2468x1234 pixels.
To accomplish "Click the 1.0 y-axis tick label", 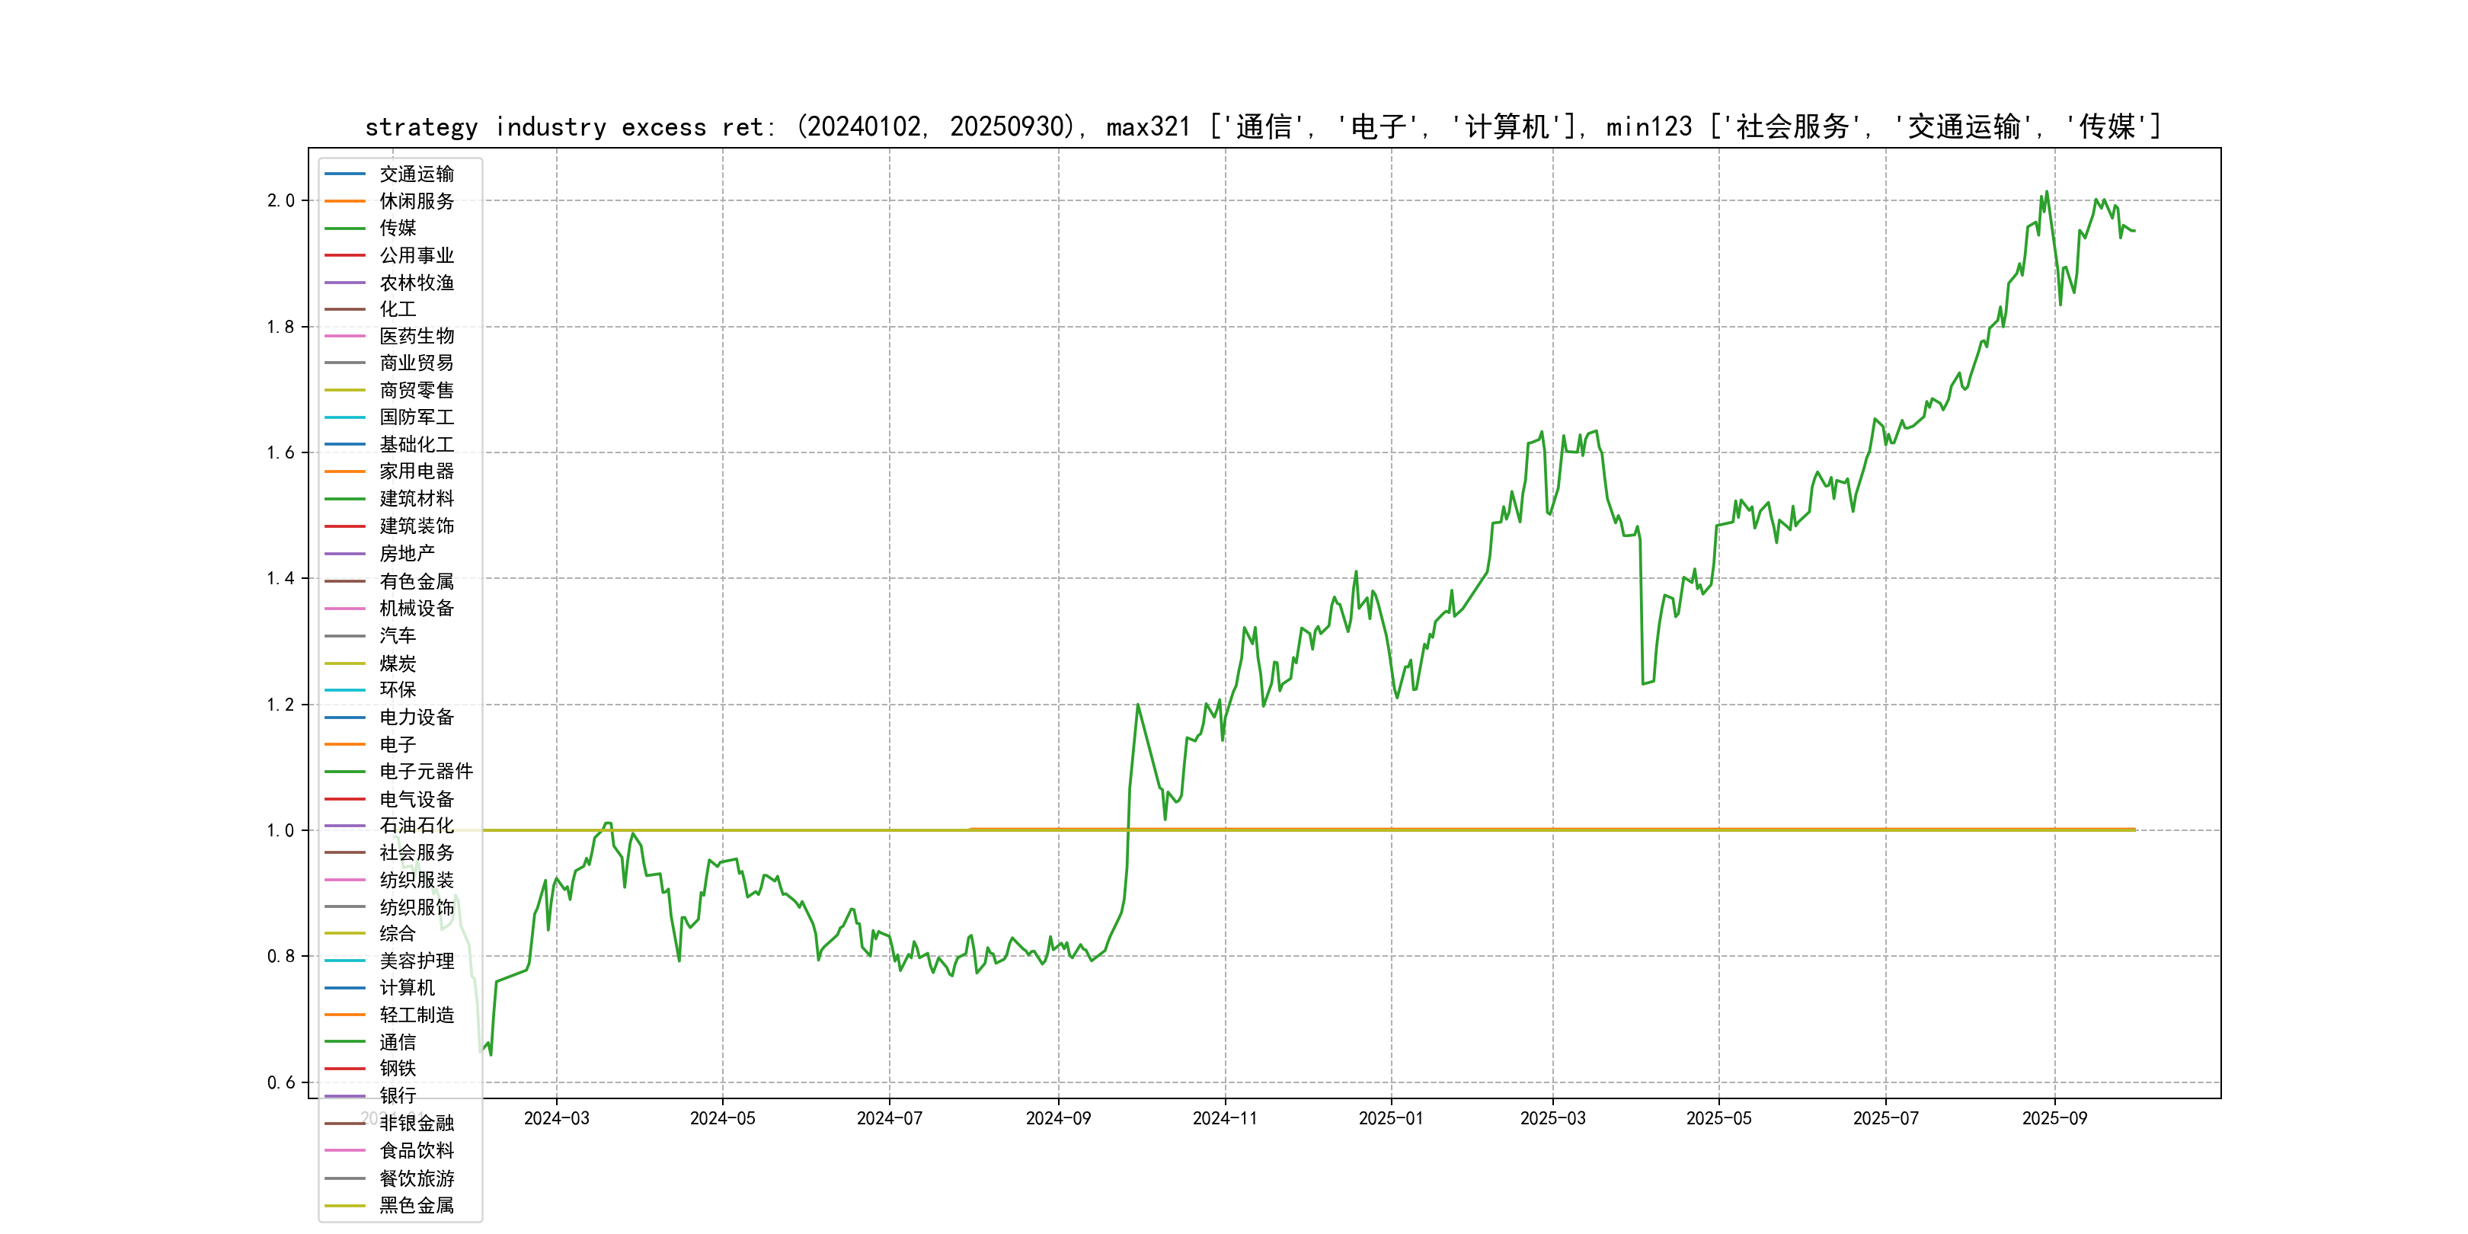I will [281, 830].
